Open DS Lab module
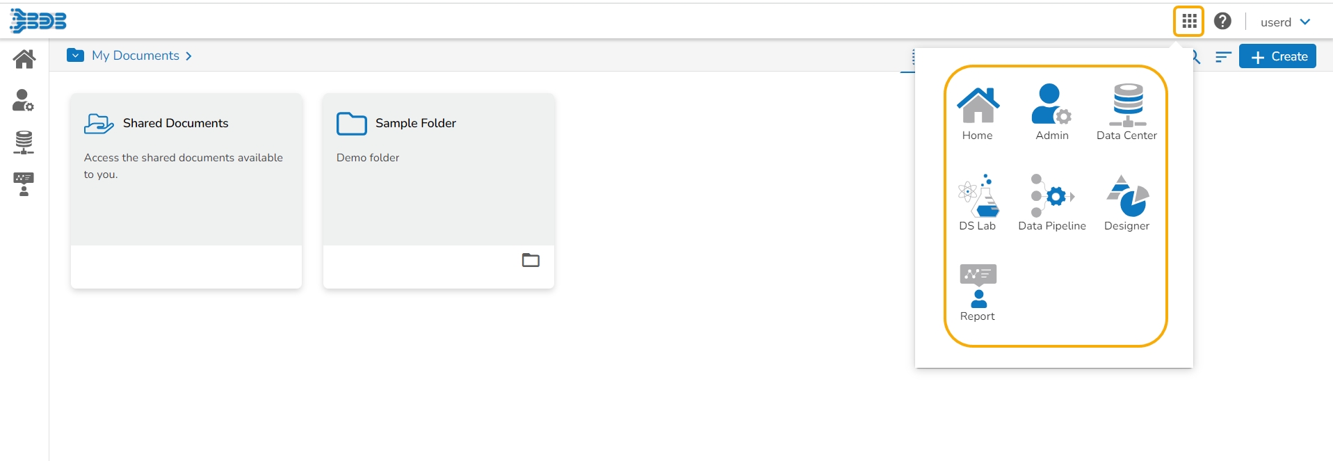Viewport: 1333px width, 461px height. click(978, 203)
